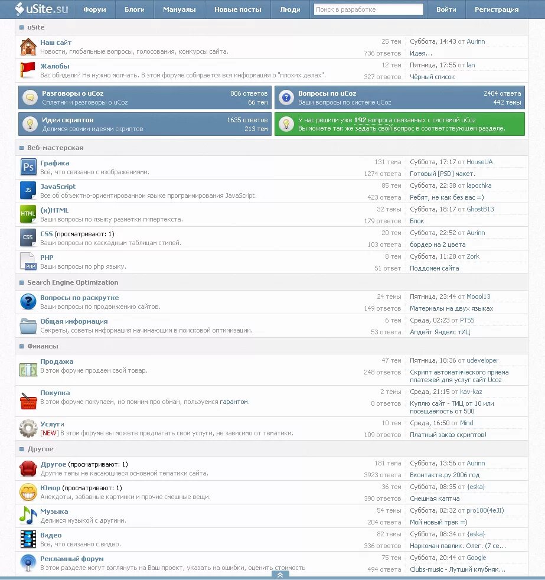Click the green HTML icon beside (x)HTML
The width and height of the screenshot is (545, 580).
(28, 214)
